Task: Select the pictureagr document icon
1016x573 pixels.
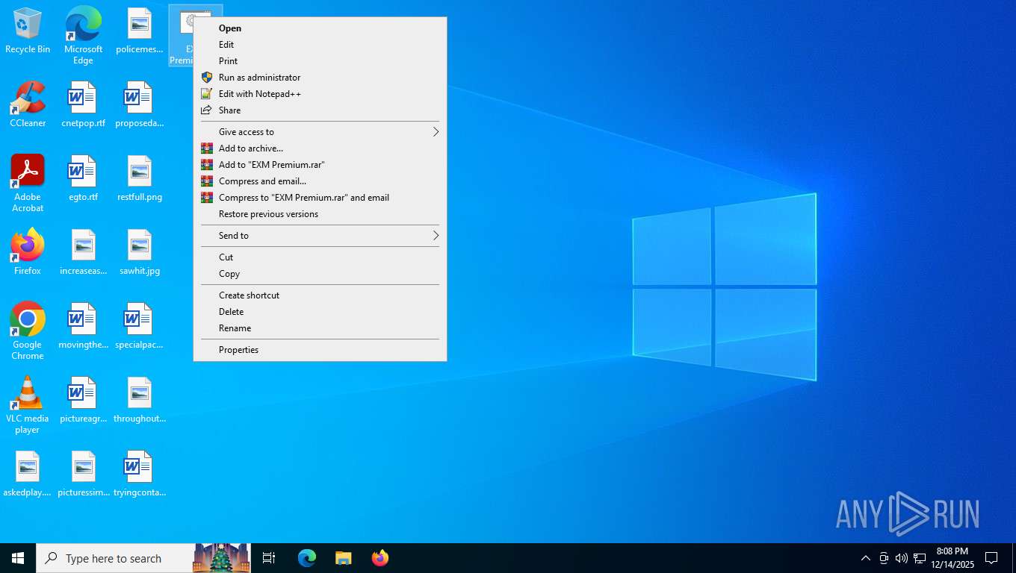Action: pos(83,400)
